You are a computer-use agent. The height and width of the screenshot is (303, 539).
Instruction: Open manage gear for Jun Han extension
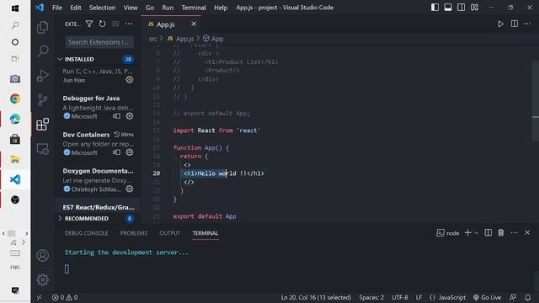coord(129,80)
